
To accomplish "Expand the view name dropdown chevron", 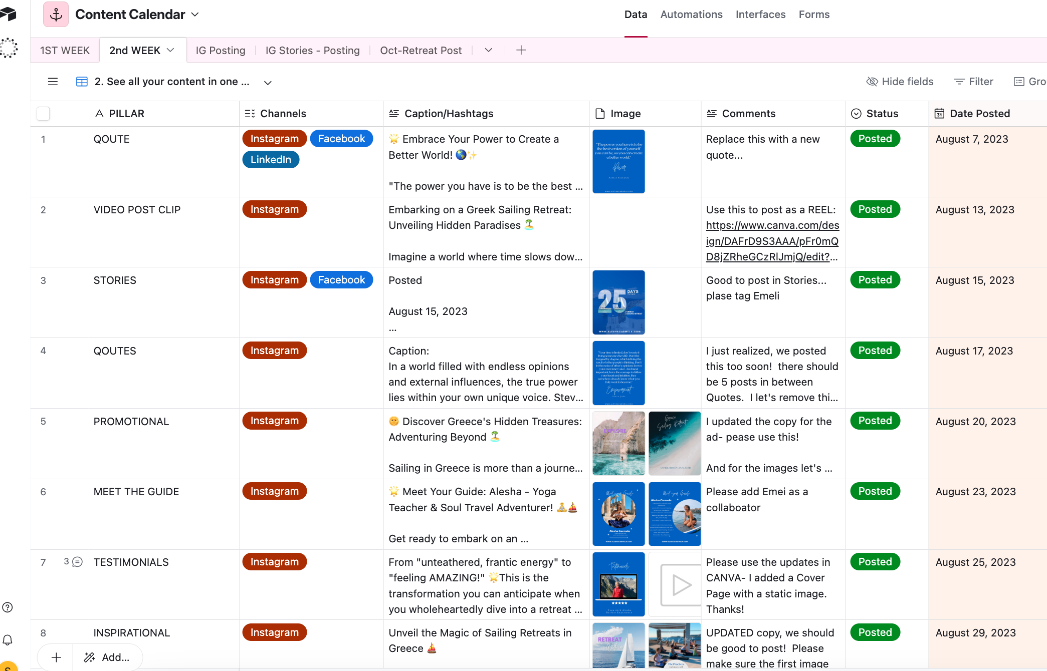I will click(268, 83).
